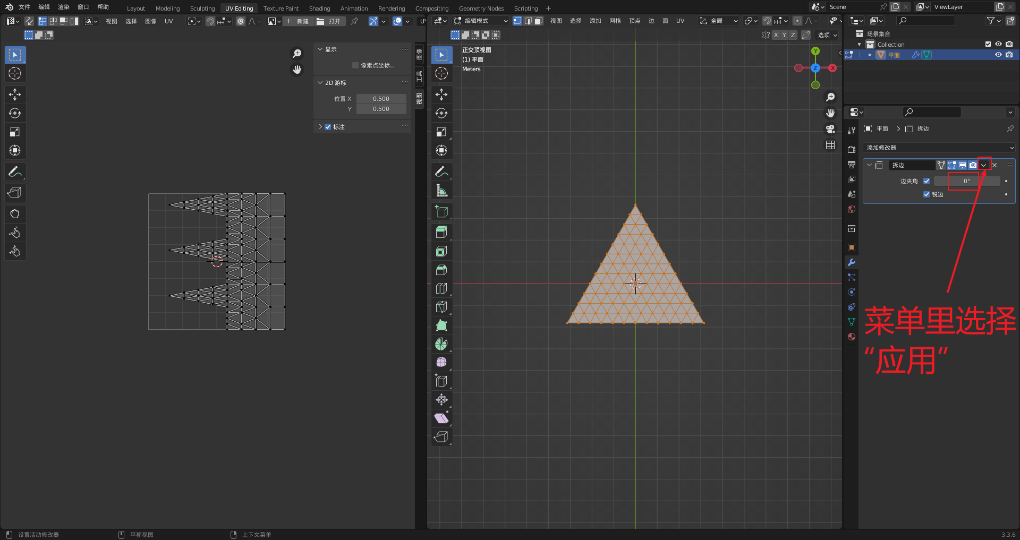Click the 2D cursor 位置 X value field
1020x540 pixels.
tap(381, 99)
